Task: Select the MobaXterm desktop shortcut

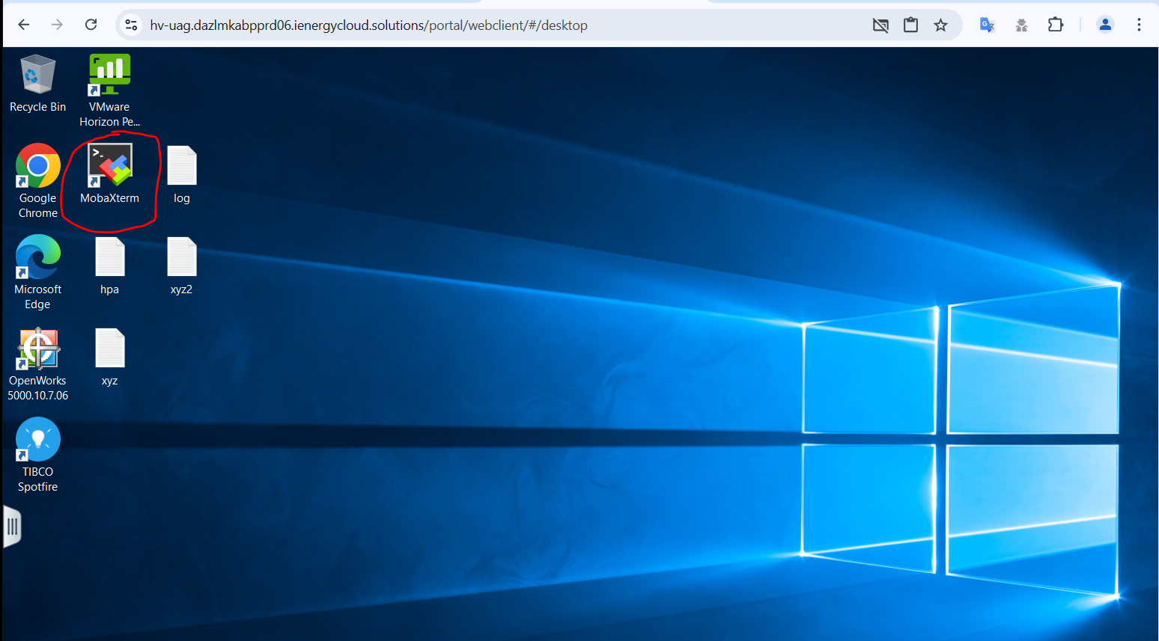Action: click(x=109, y=174)
